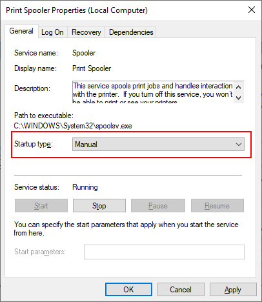Image resolution: width=262 pixels, height=302 pixels.
Task: Switch to the Recovery tab
Action: 86,32
